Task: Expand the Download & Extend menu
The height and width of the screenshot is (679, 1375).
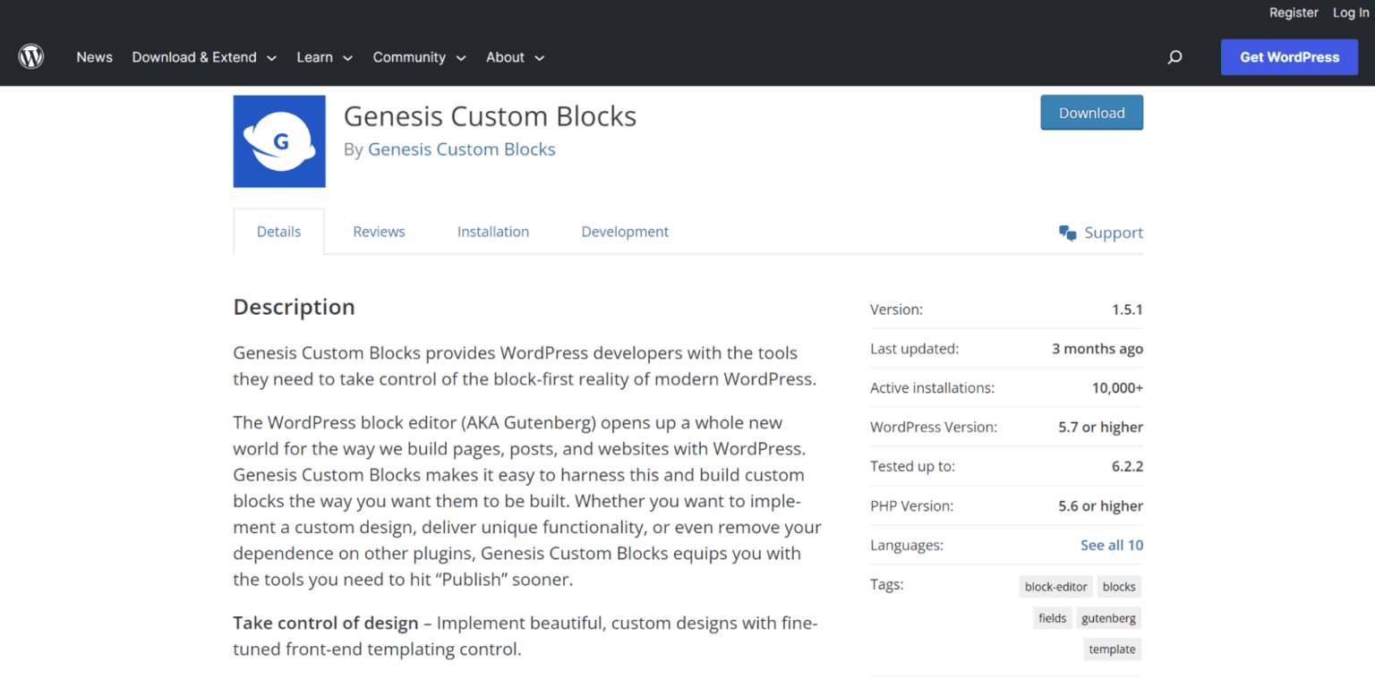Action: (195, 56)
